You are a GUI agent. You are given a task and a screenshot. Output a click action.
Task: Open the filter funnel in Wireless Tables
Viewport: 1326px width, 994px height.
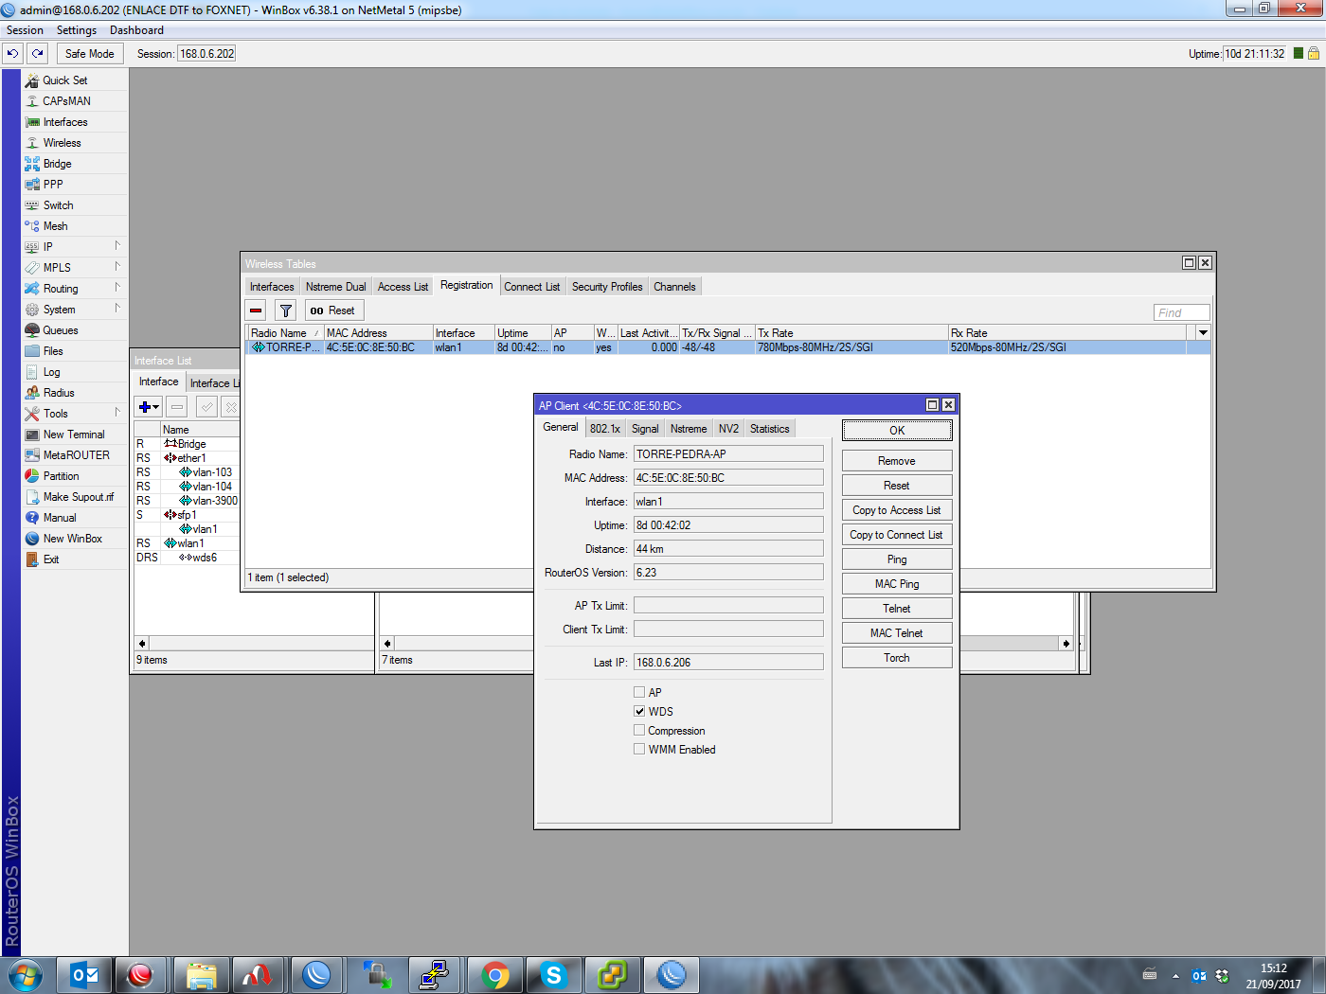[286, 311]
